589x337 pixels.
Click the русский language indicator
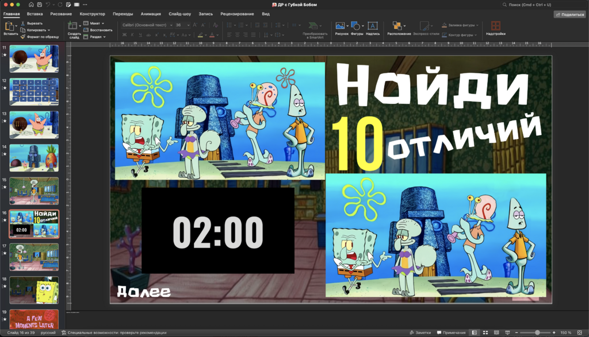[48, 332]
